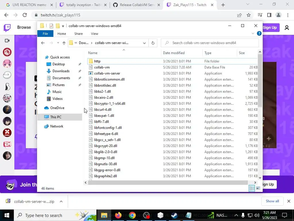Expand the Explorer ribbon chevron
The width and height of the screenshot is (294, 221).
[253, 33]
